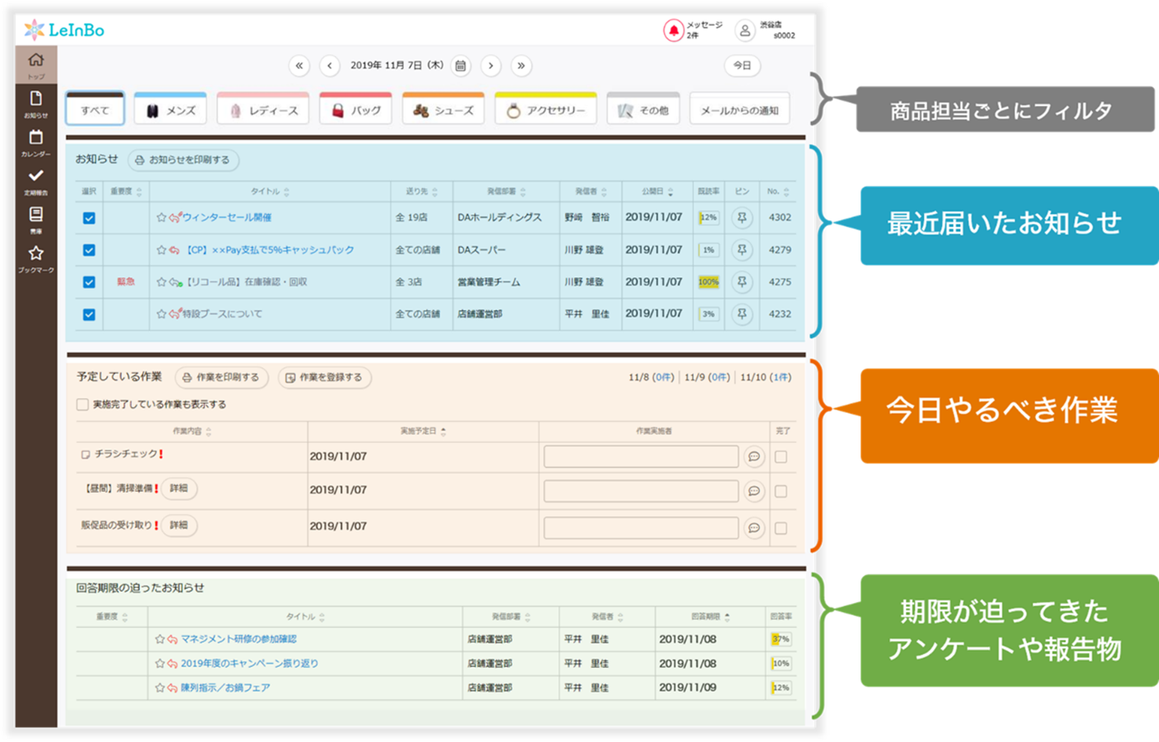Open the date picker calendar icon

tap(461, 66)
